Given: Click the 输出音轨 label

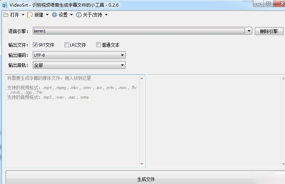Looking at the screenshot, I should pos(18,65).
